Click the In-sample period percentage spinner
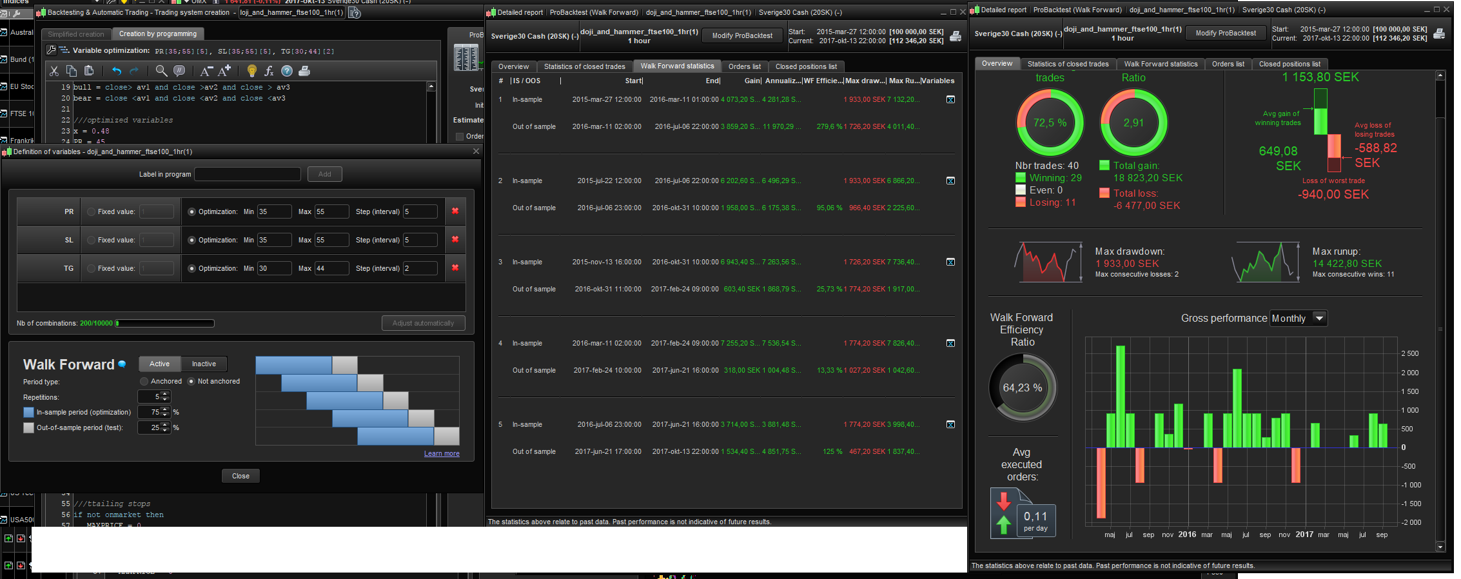The height and width of the screenshot is (579, 1461). 165,411
